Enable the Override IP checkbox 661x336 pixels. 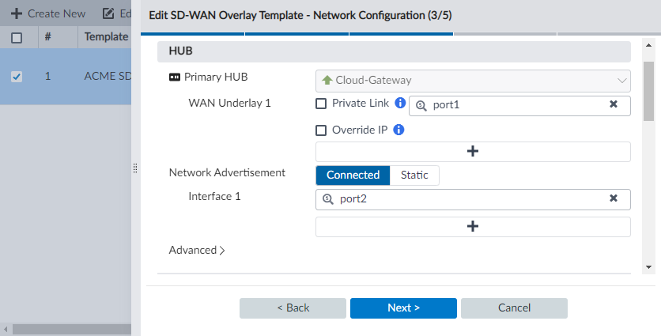[321, 130]
